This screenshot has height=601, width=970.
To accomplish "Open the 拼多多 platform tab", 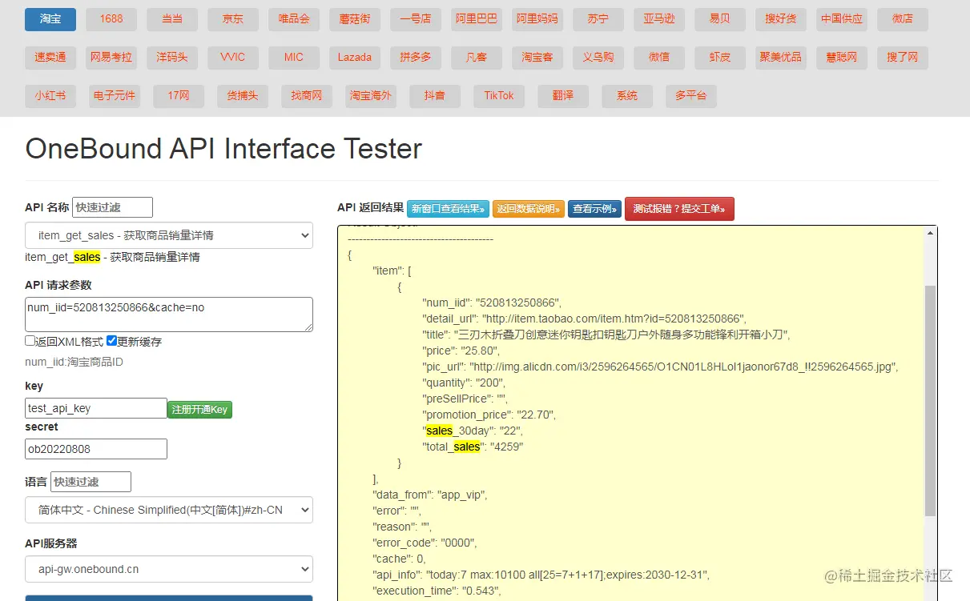I will click(416, 58).
